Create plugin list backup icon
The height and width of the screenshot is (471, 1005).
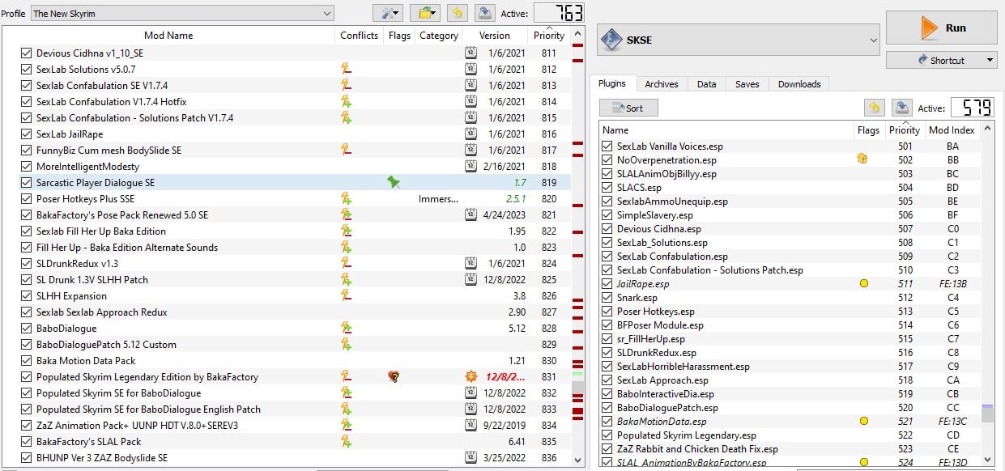pos(901,108)
